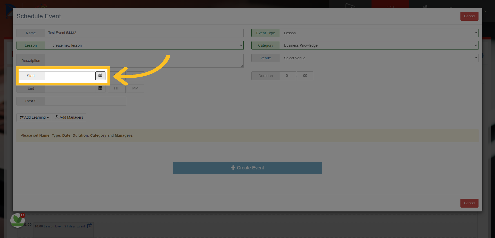Click into the Description text area

144,61
